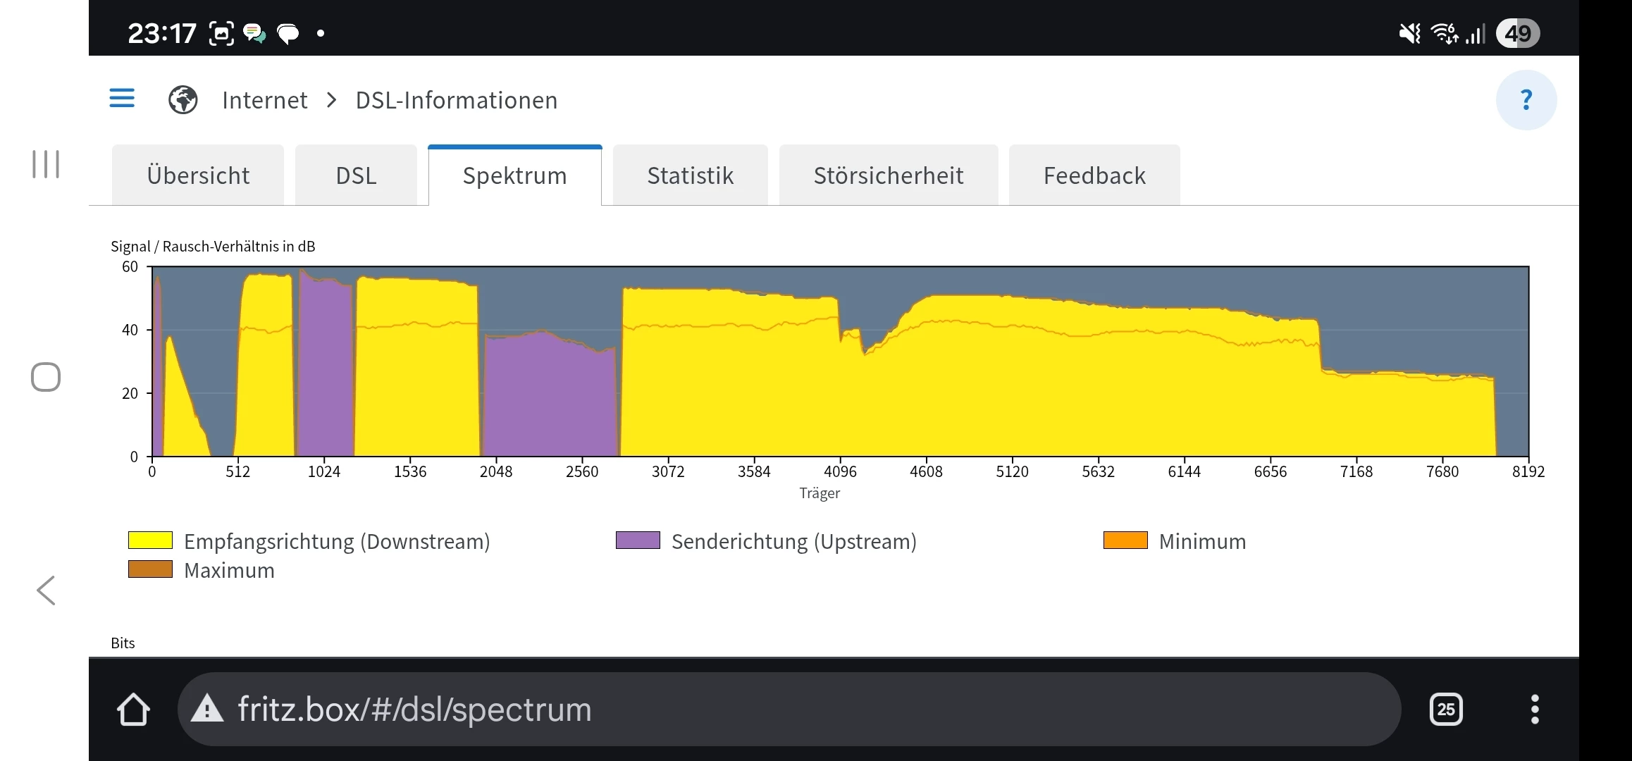This screenshot has height=761, width=1632.
Task: Tap the browser home icon
Action: (x=133, y=709)
